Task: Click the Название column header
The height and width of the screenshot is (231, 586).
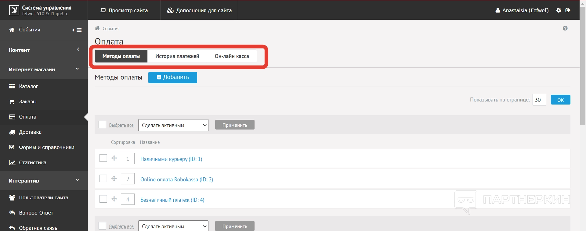Action: click(150, 142)
